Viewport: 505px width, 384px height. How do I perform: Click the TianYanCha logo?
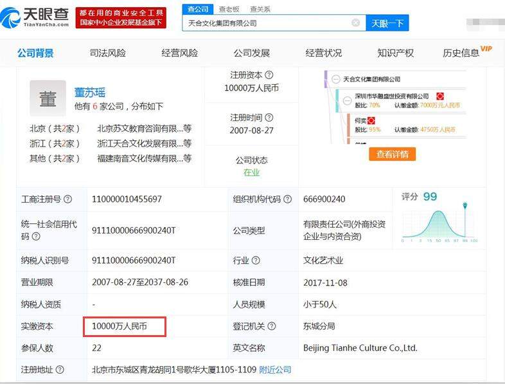35,17
